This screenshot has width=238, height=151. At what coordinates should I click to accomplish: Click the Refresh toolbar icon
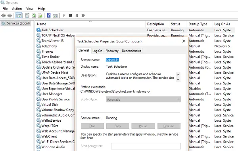pos(34,15)
